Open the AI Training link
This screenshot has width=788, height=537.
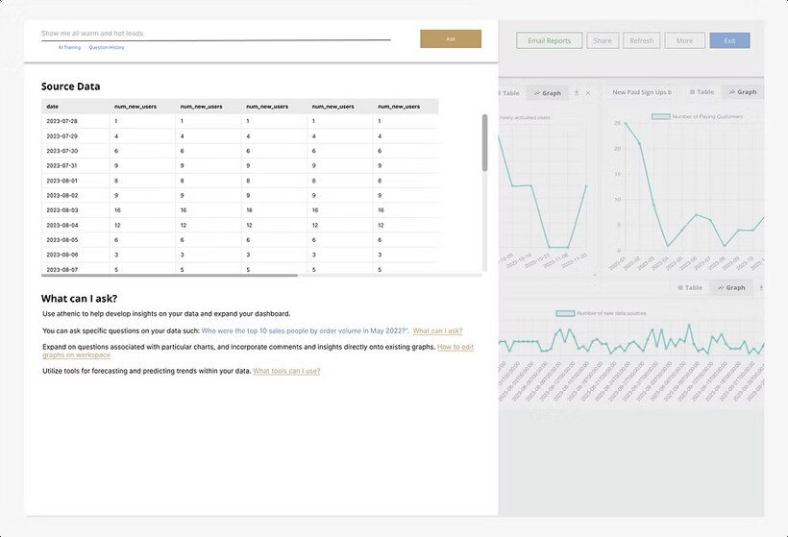(69, 47)
